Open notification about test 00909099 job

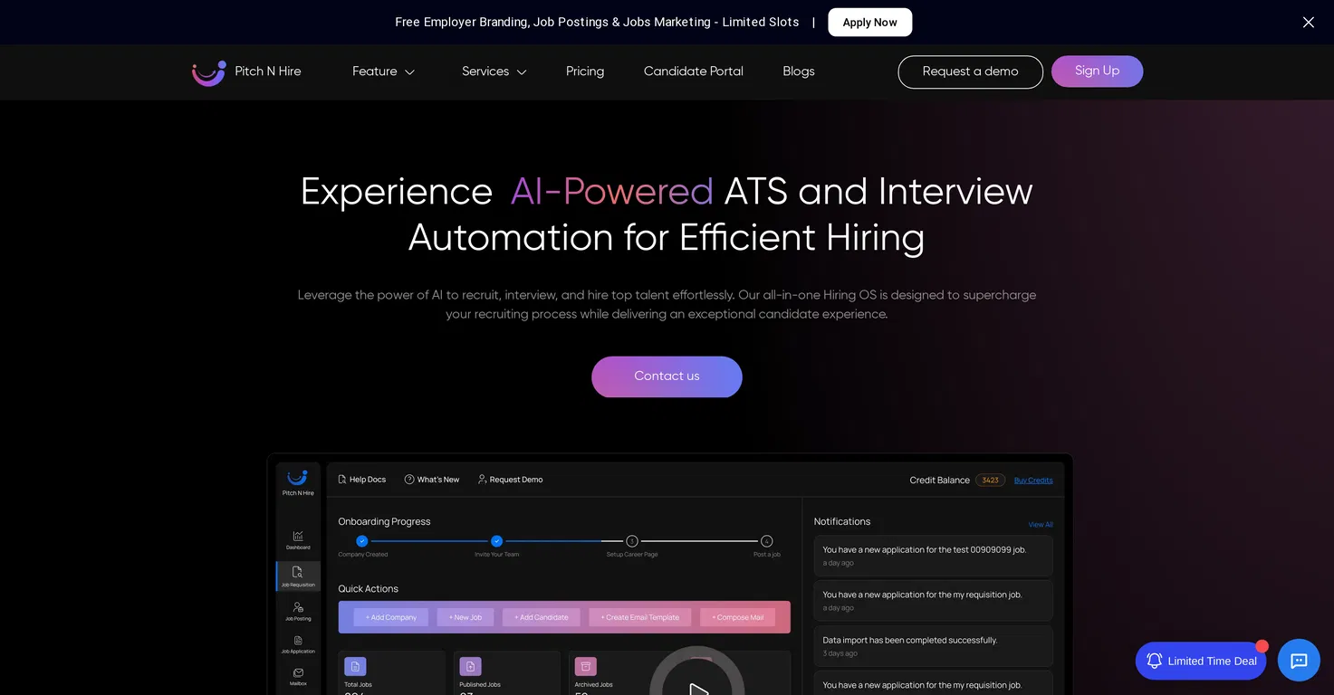(x=933, y=556)
